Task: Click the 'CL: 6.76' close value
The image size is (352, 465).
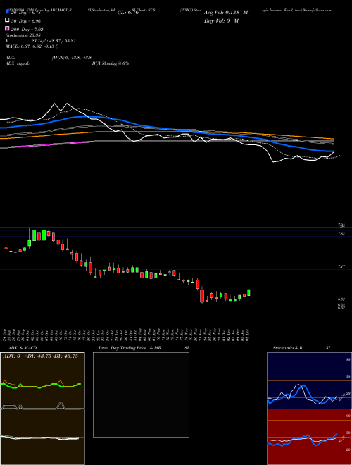Action: click(128, 13)
